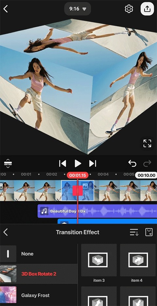Go back with the top-left arrow
Viewport: 157px width, 306px height.
6,9
